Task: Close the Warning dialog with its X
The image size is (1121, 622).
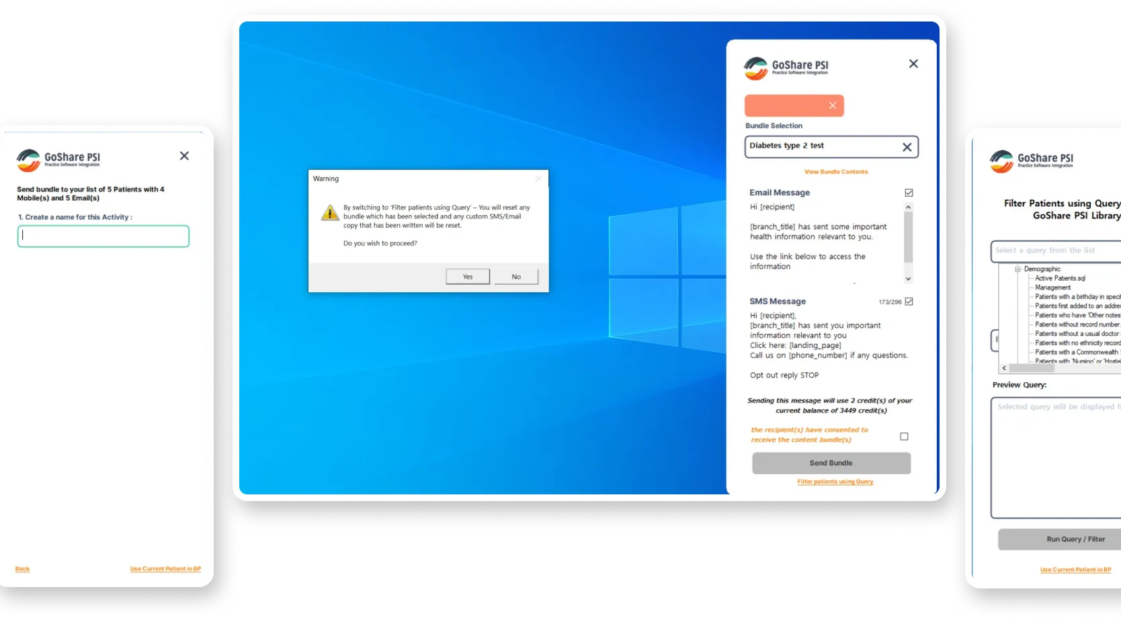Action: point(538,179)
